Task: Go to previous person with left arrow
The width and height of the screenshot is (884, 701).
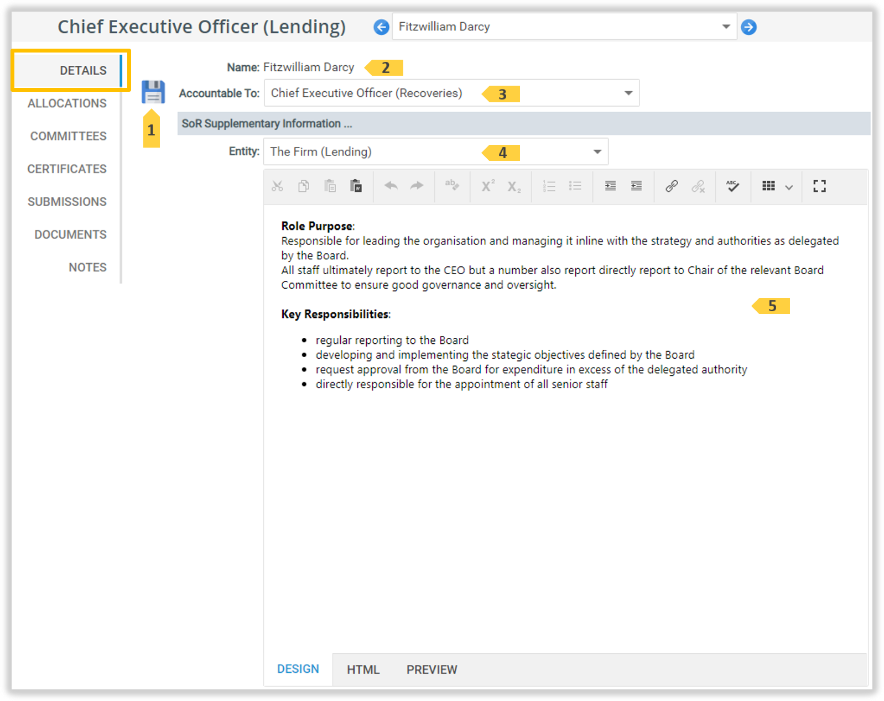Action: coord(381,27)
